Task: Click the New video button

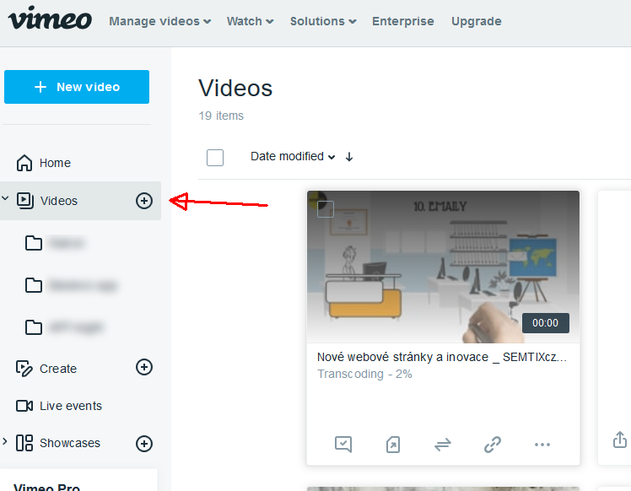Action: click(x=77, y=87)
